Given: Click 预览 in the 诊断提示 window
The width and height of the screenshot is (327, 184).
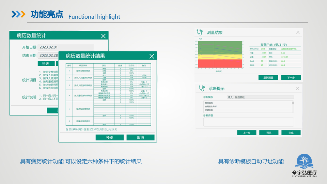Looking at the screenshot, I should (x=269, y=133).
